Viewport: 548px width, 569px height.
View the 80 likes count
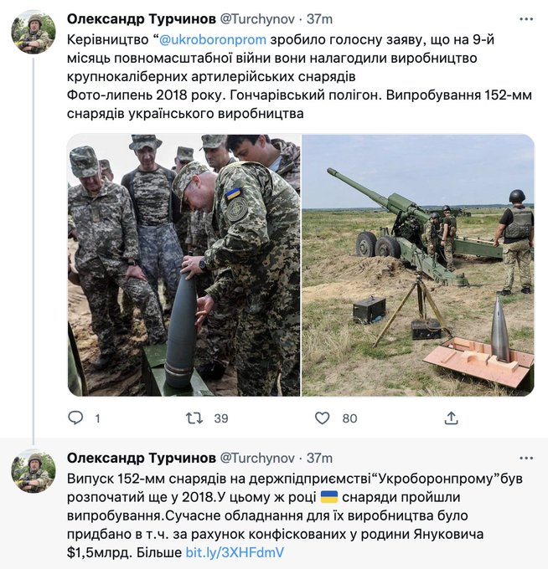tap(349, 418)
